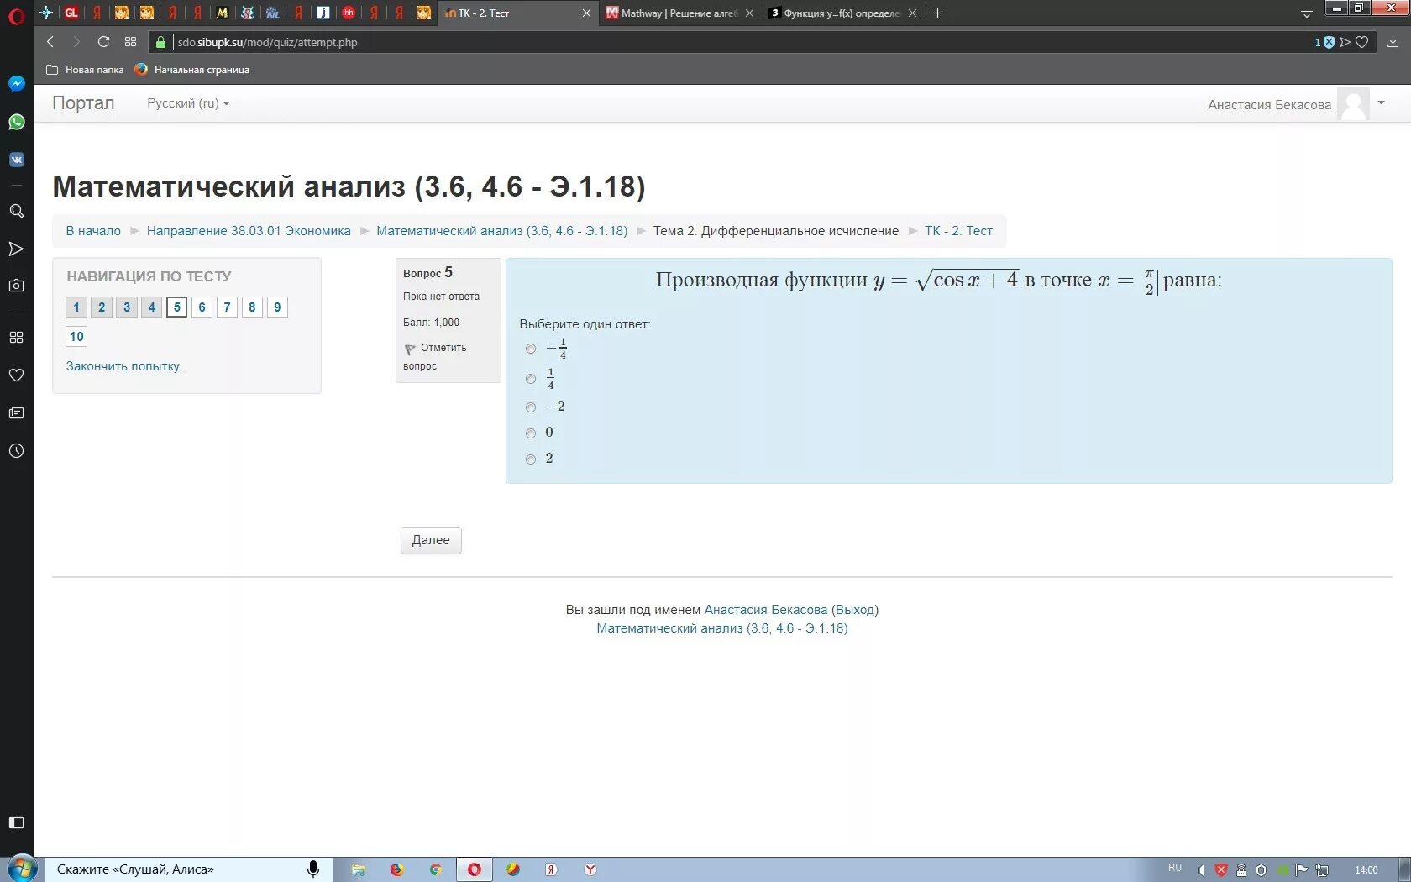Open browsing history clock in the sidebar
Viewport: 1411px width, 882px height.
16,451
